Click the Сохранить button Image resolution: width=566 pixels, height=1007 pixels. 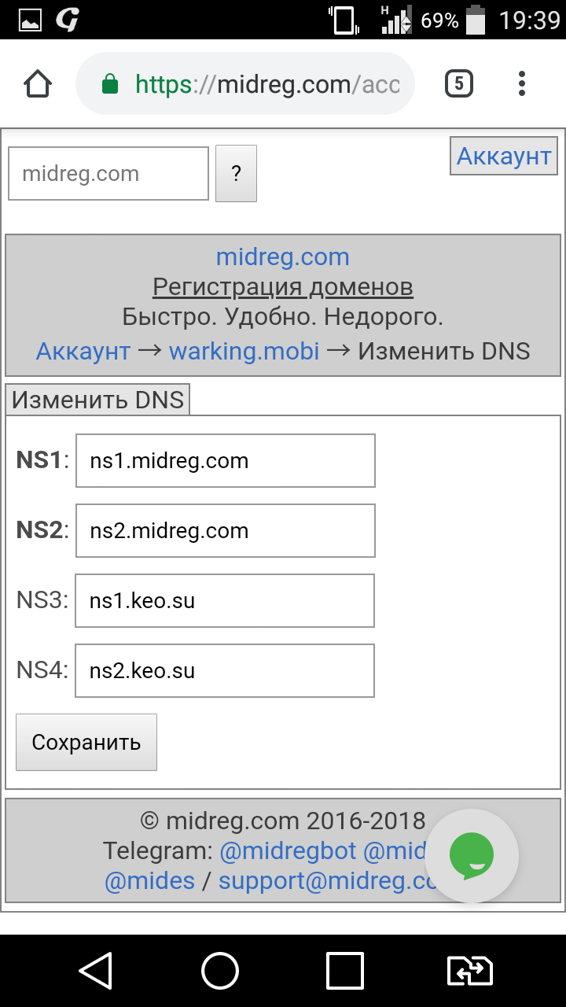pos(86,742)
